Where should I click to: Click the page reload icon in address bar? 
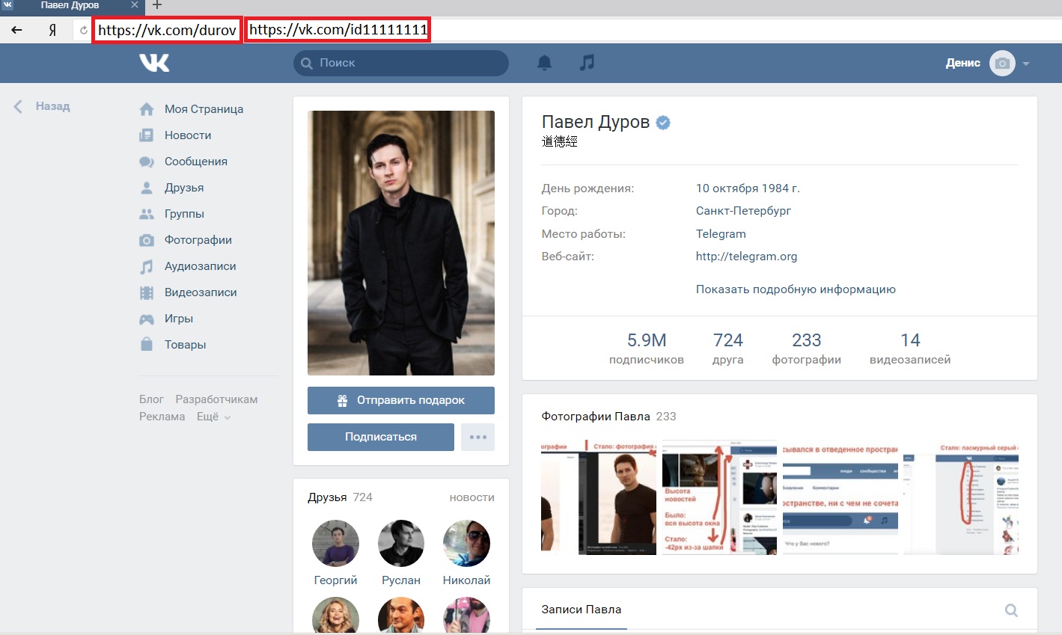[83, 31]
